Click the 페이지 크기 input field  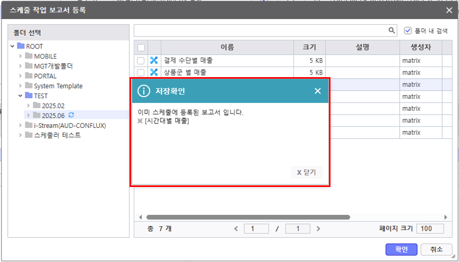click(430, 229)
